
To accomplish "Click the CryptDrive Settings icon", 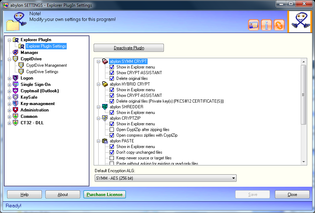I will pos(21,72).
